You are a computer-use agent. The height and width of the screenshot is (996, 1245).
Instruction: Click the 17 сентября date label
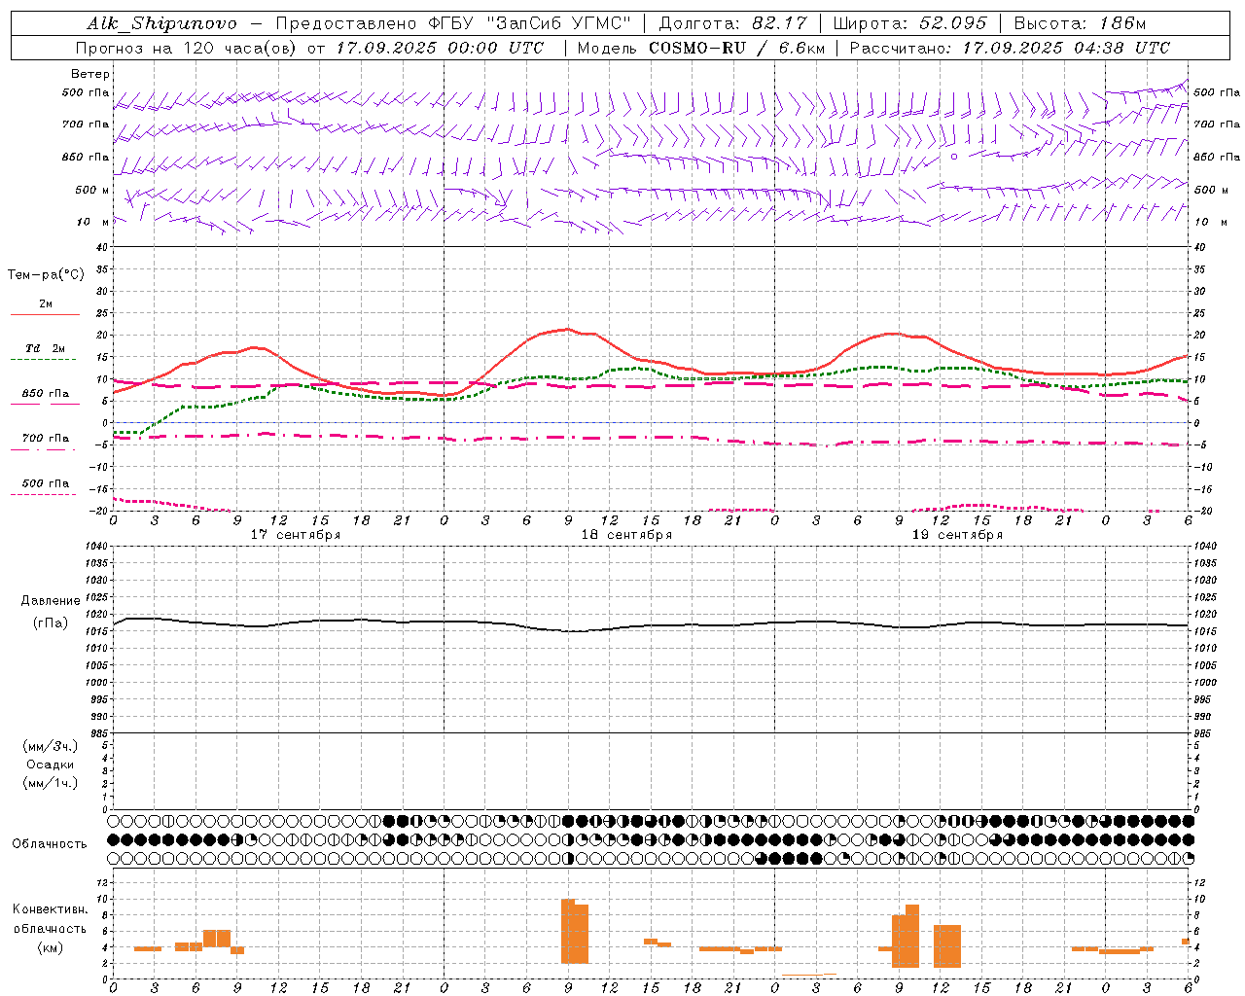(x=296, y=535)
